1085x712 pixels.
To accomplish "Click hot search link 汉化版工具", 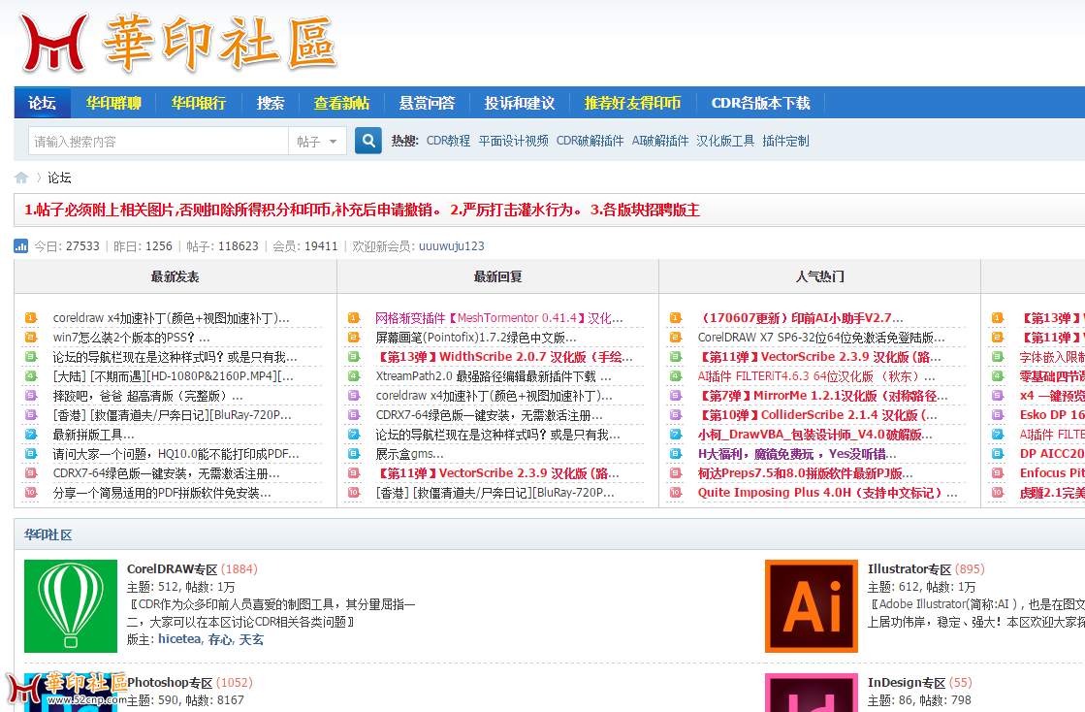I will pos(725,142).
